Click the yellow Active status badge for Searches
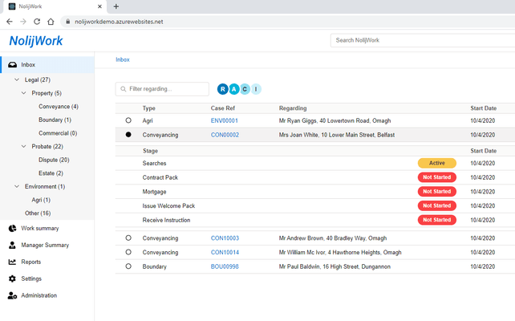This screenshot has height=321, width=515. (436, 163)
